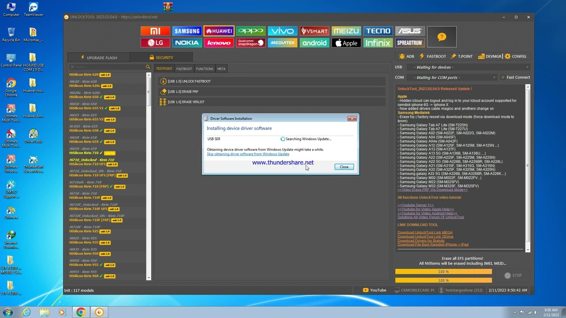Screen dimensions: 566x318
Task: Click the search magnifier in model list
Action: pos(148,67)
